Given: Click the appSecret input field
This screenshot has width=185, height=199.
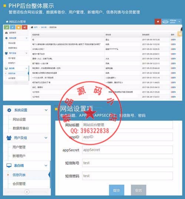Looking at the screenshot, I should 127,150.
